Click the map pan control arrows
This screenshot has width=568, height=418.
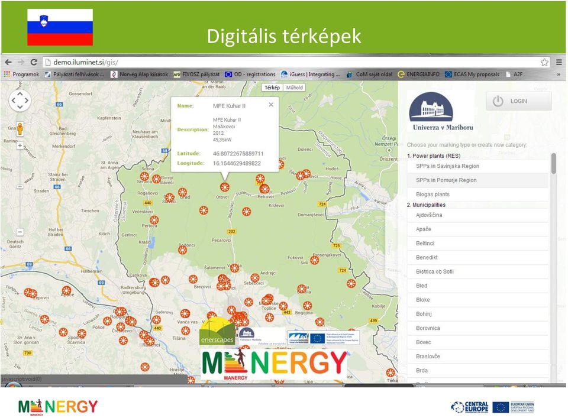click(x=20, y=101)
